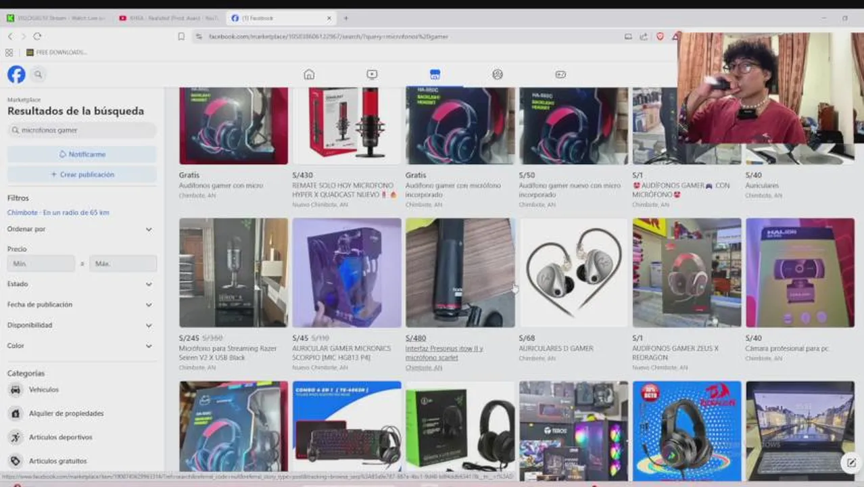The width and height of the screenshot is (864, 487).
Task: Go back in browser
Action: pyautogui.click(x=10, y=36)
